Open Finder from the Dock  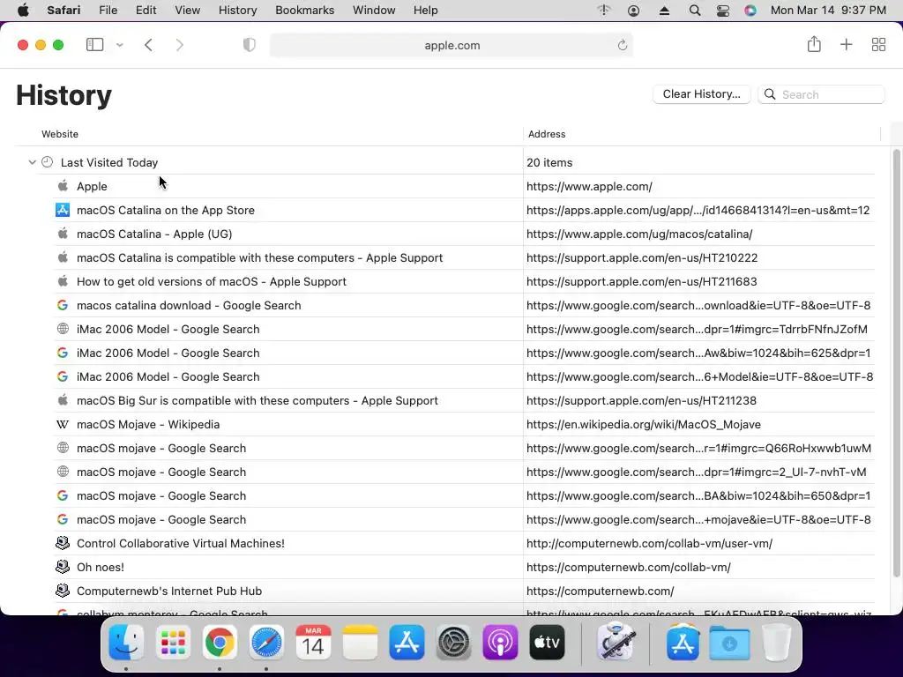click(x=126, y=643)
